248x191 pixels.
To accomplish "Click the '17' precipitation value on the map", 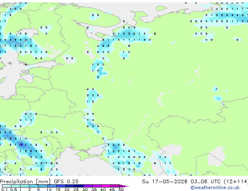I will pyautogui.click(x=21, y=145).
